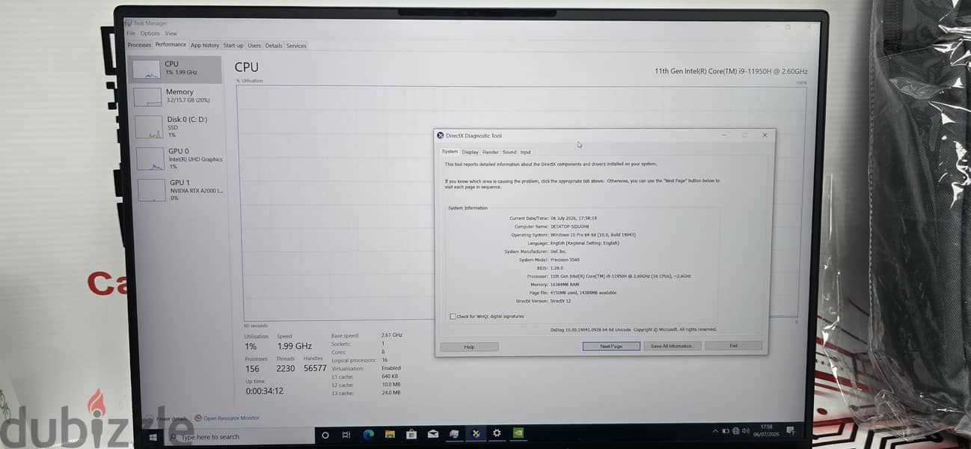
Task: Open Microsoft Store from taskbar
Action: [411, 434]
